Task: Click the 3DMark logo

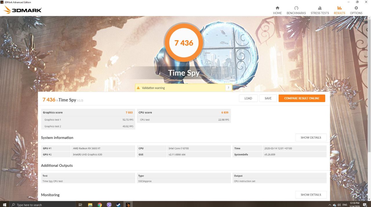Action: pos(23,10)
